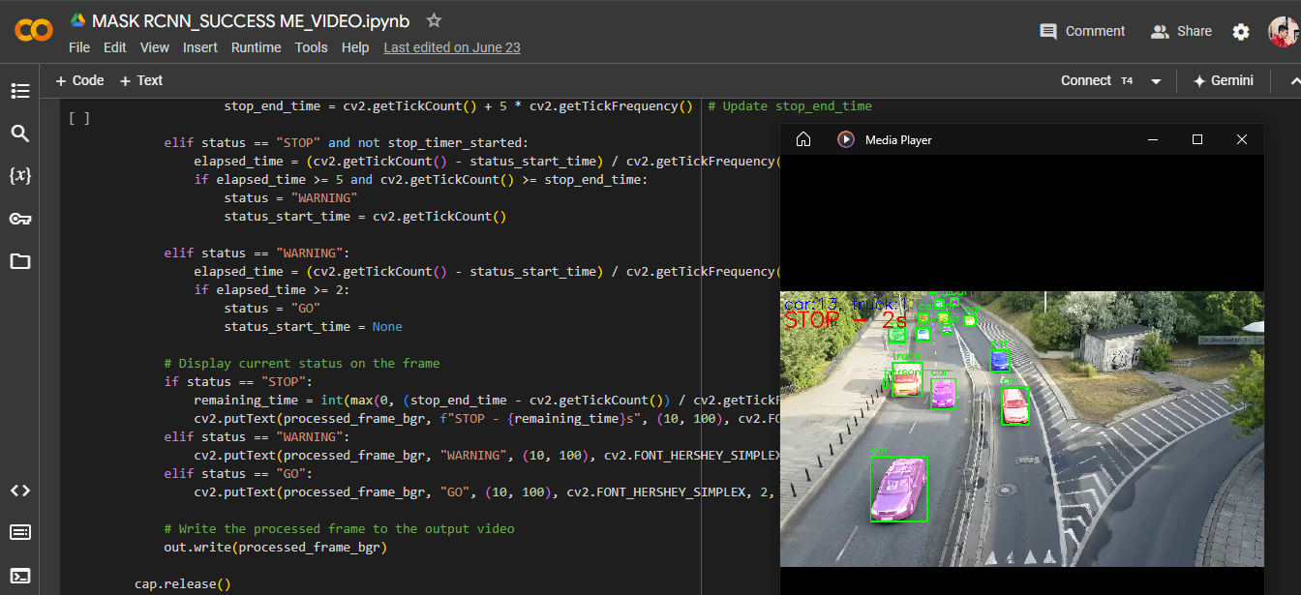Add a new Text cell
The width and height of the screenshot is (1301, 595).
(x=141, y=81)
